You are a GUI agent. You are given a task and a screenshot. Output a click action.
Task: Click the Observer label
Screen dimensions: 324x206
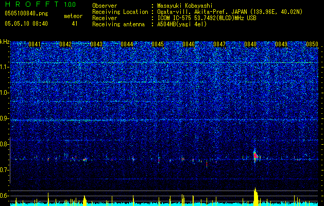pyautogui.click(x=105, y=6)
